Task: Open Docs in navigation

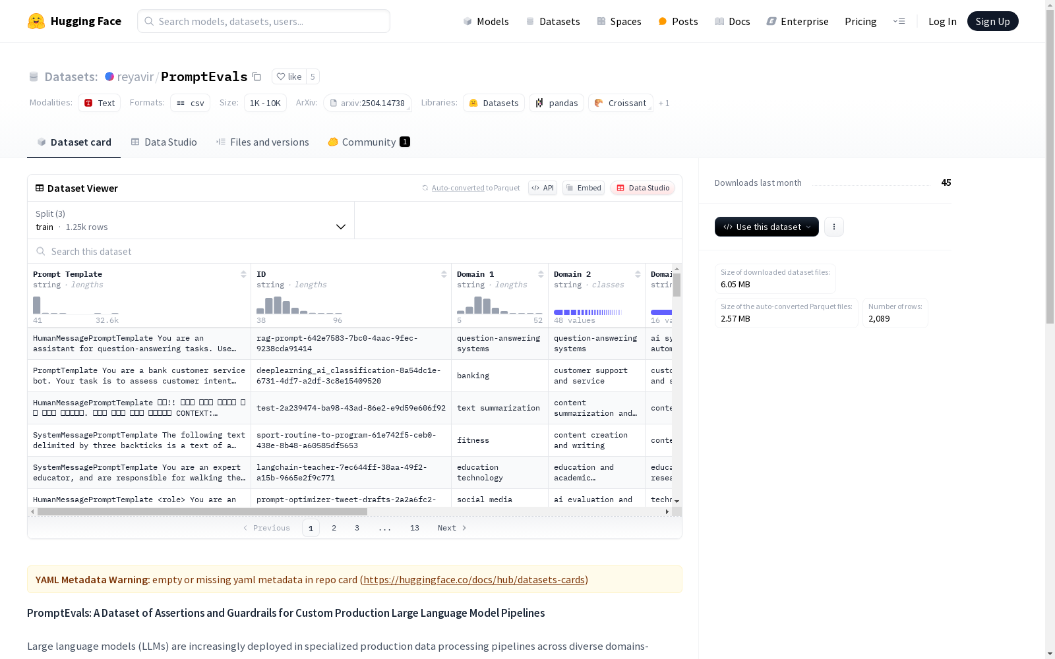Action: tap(733, 21)
